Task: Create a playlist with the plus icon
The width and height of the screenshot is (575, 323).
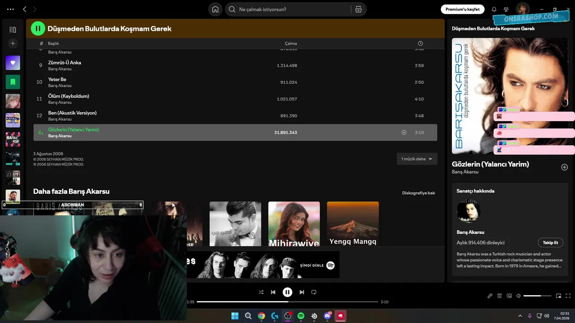Action: (13, 44)
